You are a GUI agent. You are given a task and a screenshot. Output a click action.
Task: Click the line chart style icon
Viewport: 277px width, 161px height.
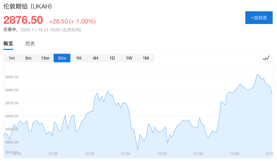click(x=266, y=58)
